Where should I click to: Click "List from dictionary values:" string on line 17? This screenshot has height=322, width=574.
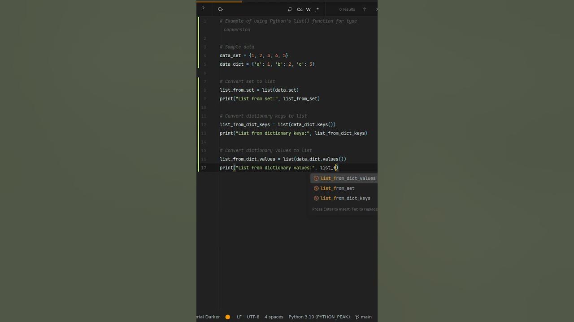click(x=276, y=168)
